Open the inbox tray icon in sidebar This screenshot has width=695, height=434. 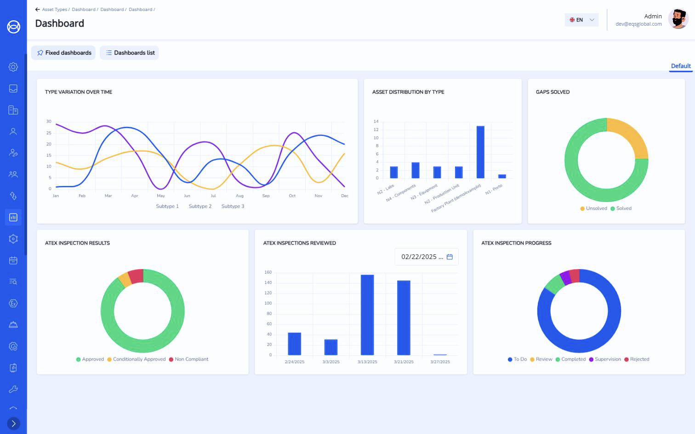click(x=13, y=89)
